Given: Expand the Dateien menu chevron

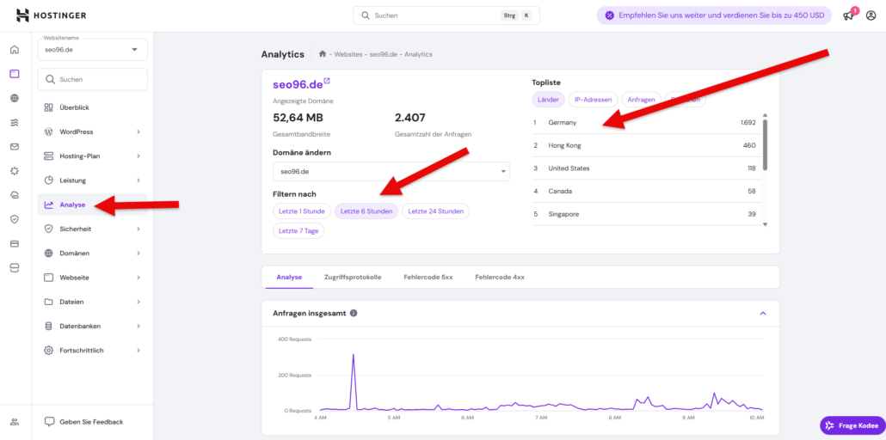Looking at the screenshot, I should click(138, 302).
